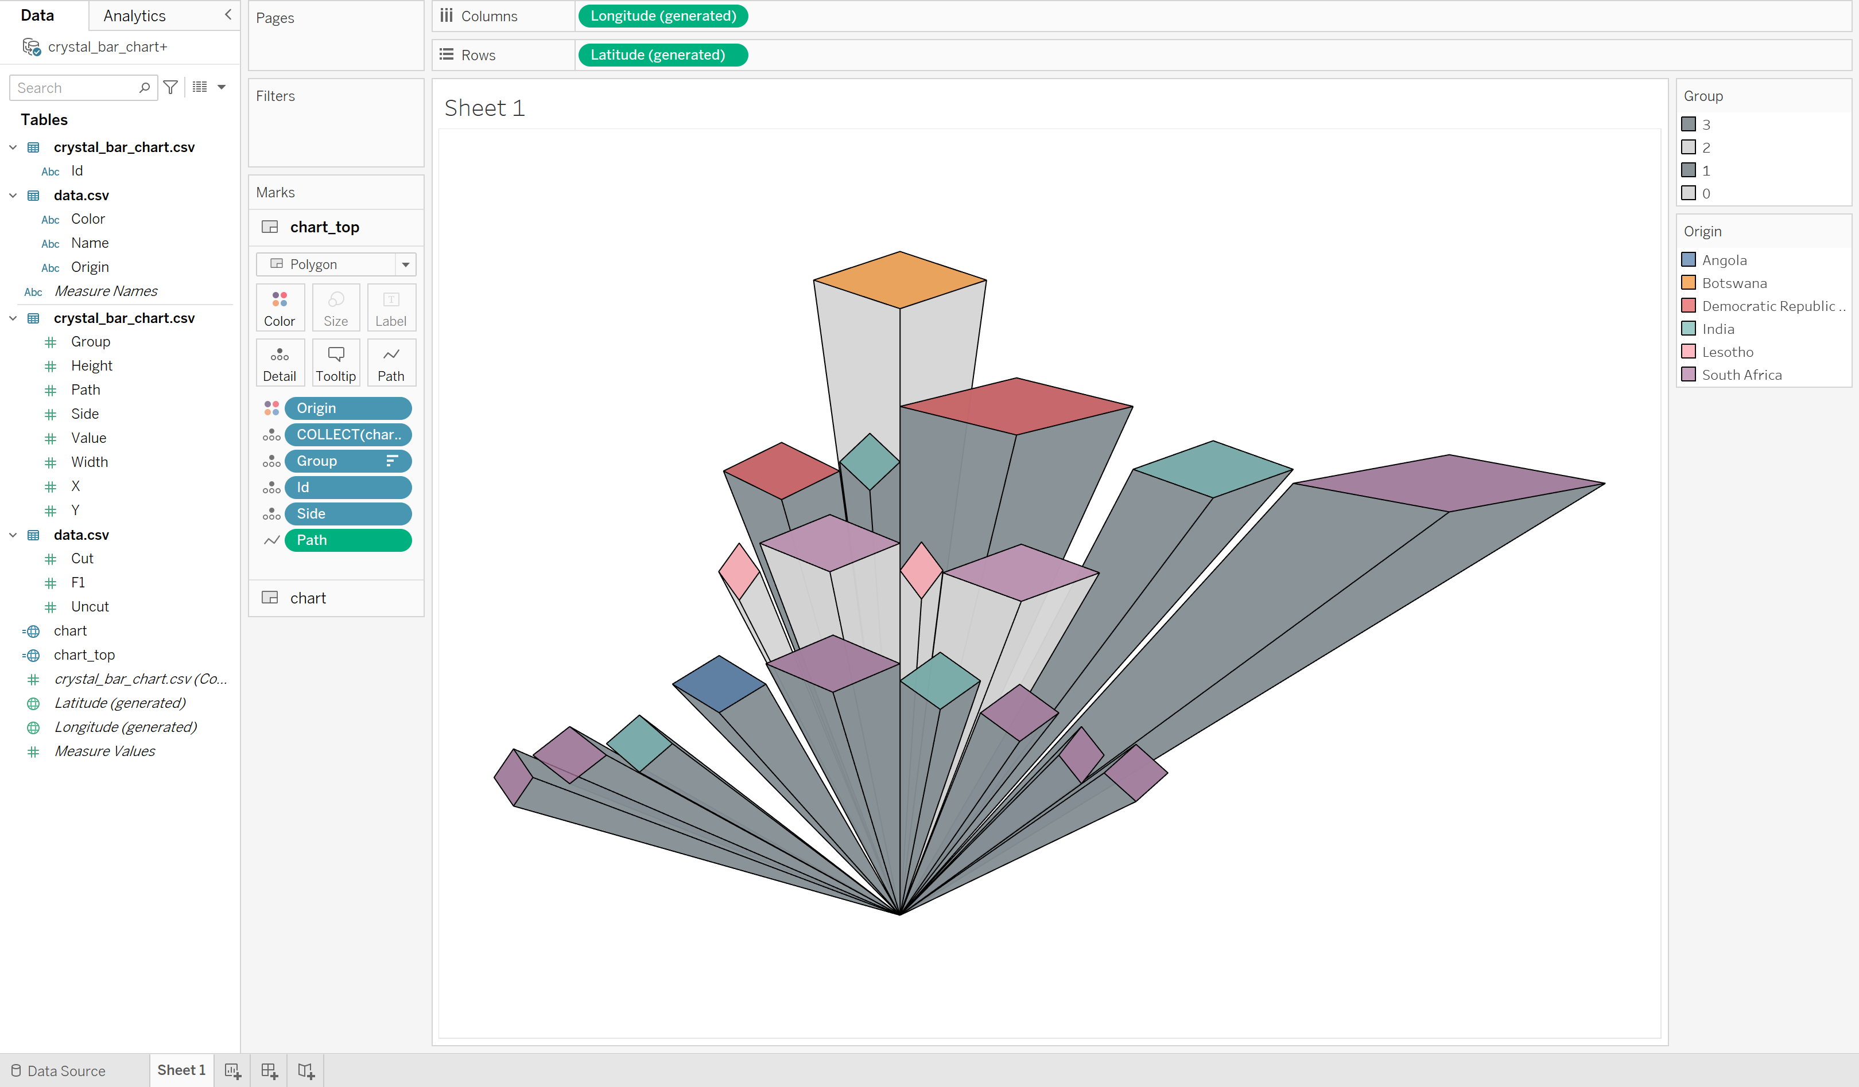
Task: Click the Color marks card button
Action: [279, 308]
